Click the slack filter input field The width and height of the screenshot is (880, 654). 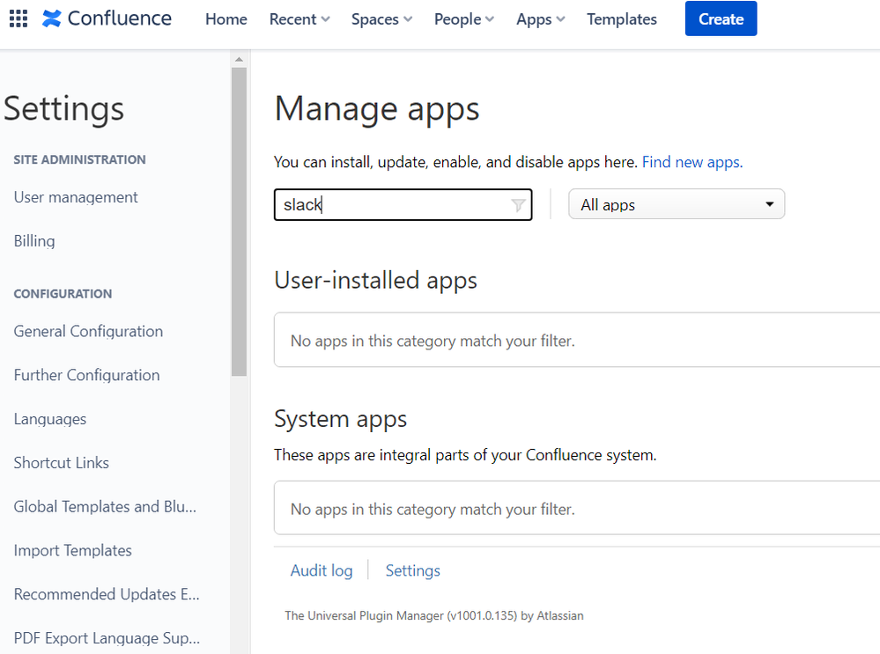click(x=403, y=205)
